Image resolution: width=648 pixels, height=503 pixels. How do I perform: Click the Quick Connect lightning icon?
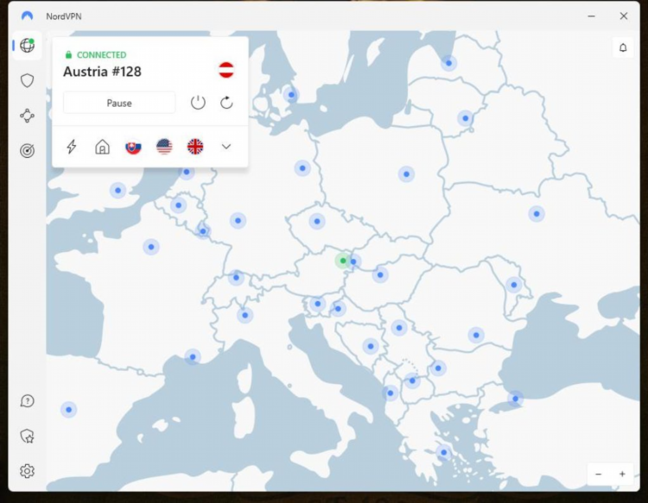tap(72, 147)
